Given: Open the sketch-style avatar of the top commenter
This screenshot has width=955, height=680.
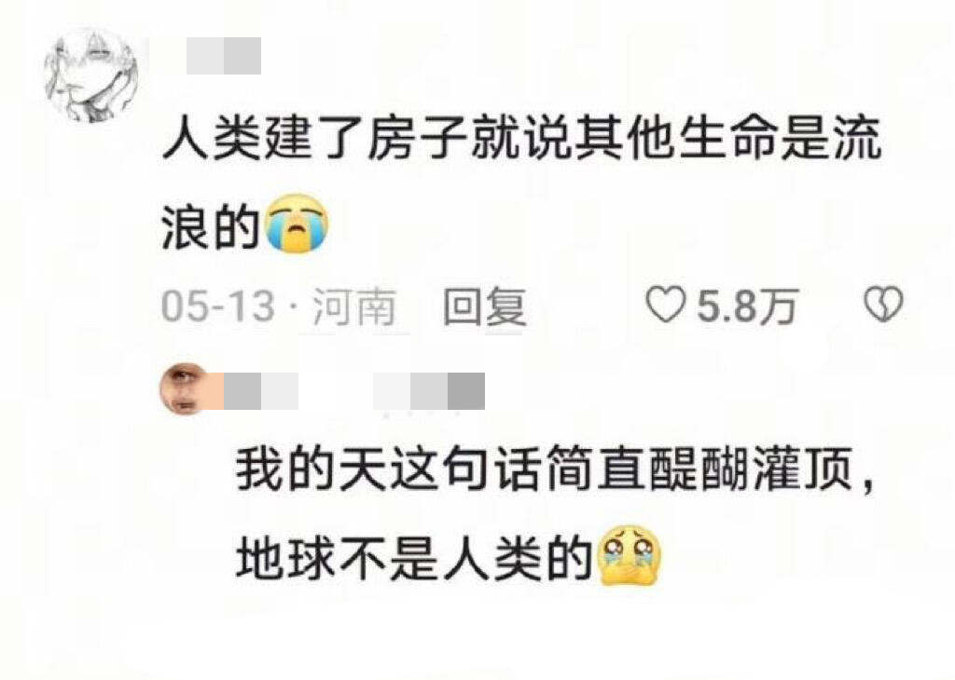Looking at the screenshot, I should coord(91,75).
